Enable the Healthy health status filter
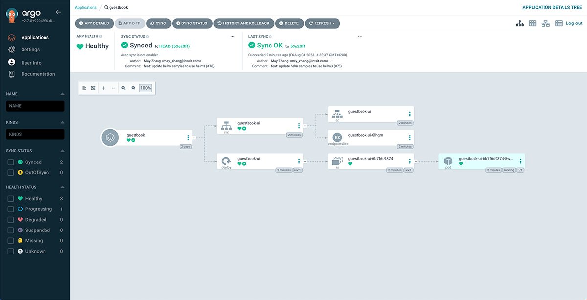This screenshot has height=300, width=587. pyautogui.click(x=10, y=198)
